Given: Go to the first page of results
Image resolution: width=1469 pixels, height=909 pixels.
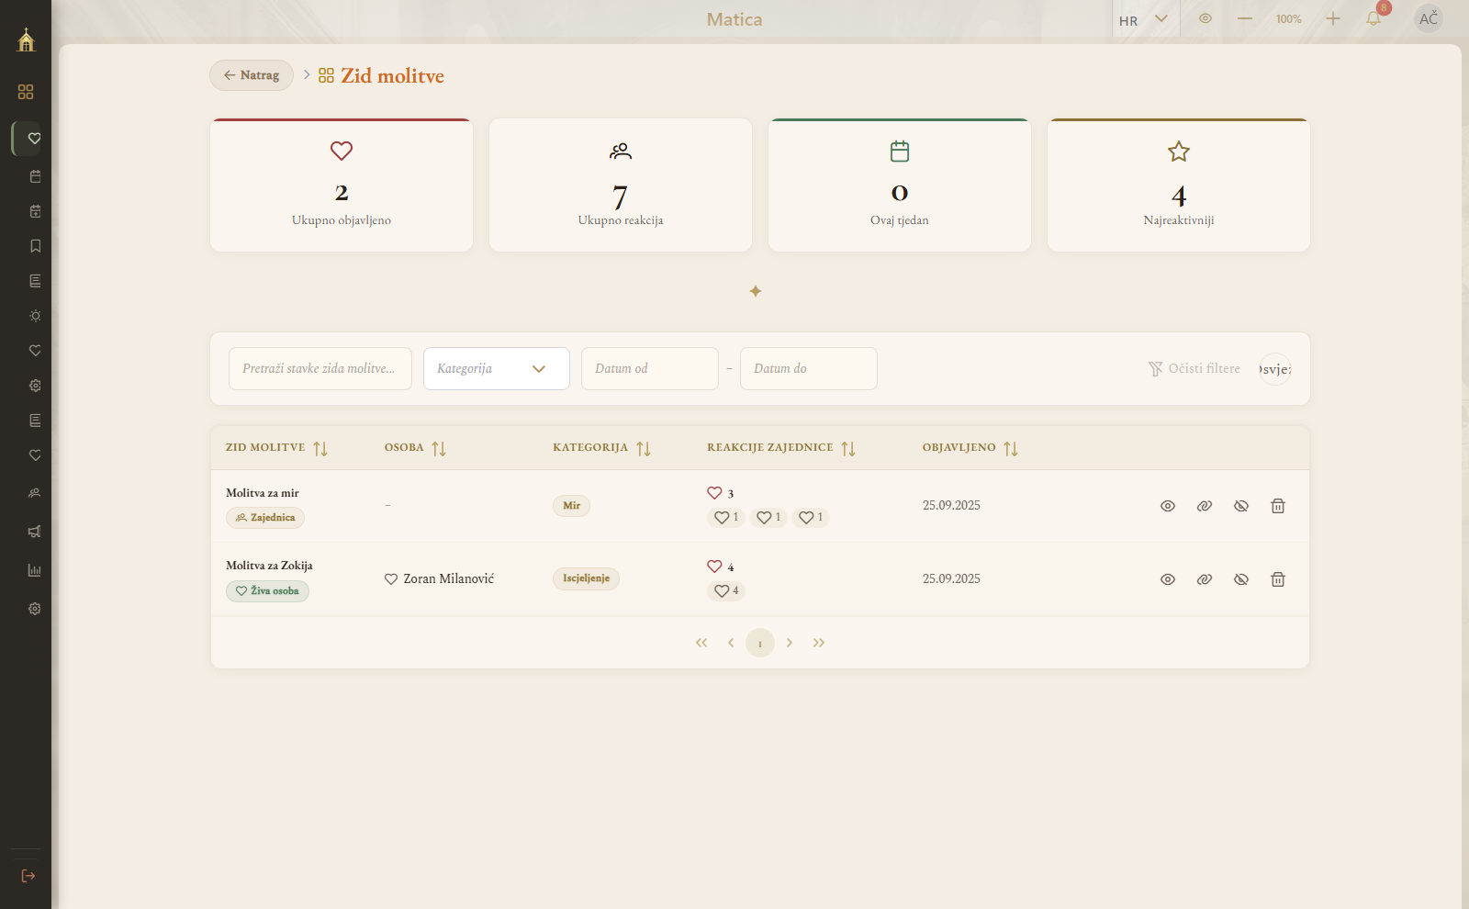Looking at the screenshot, I should coord(701,643).
